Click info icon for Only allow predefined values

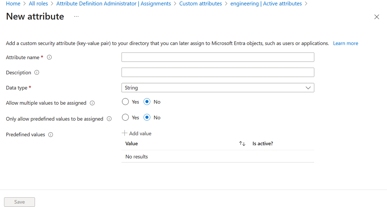pyautogui.click(x=109, y=119)
